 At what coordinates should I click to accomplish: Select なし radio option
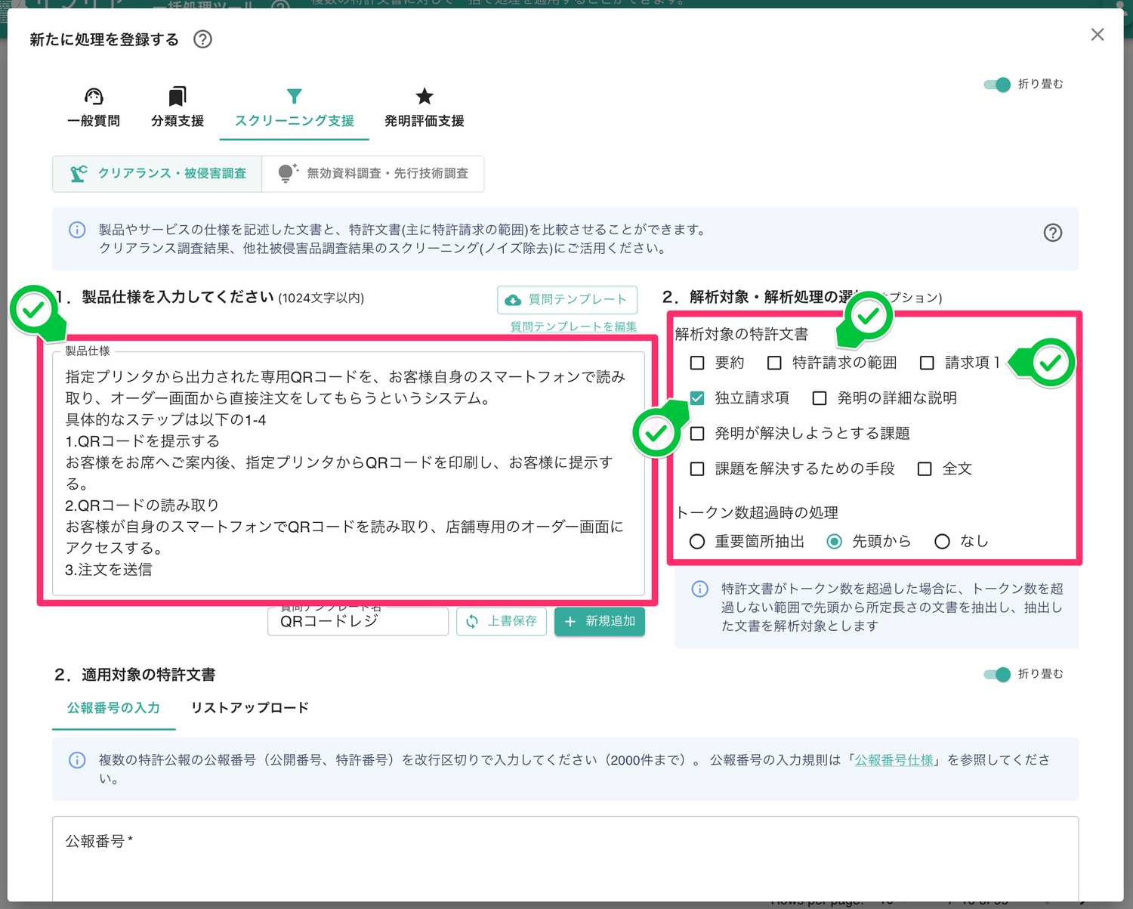pos(942,542)
